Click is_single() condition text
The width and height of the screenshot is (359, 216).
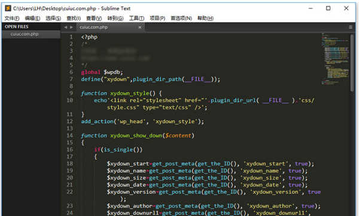(x=123, y=150)
